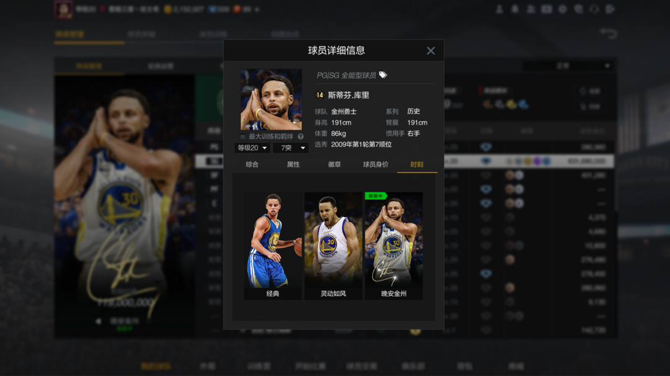Open the 等级20 level dropdown
The image size is (670, 376).
(x=252, y=148)
